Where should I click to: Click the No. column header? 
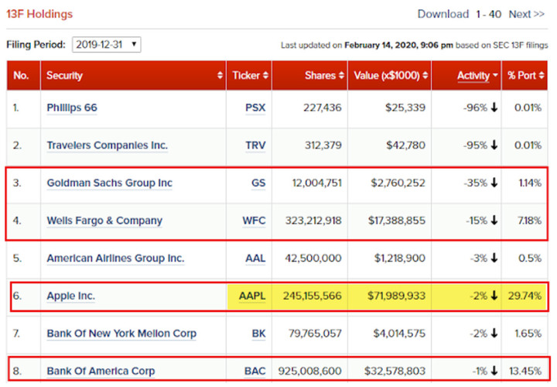pos(23,75)
